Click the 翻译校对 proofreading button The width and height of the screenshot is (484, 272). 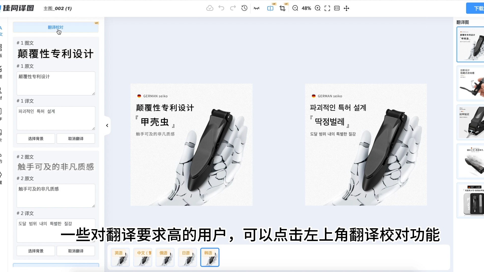click(x=55, y=27)
